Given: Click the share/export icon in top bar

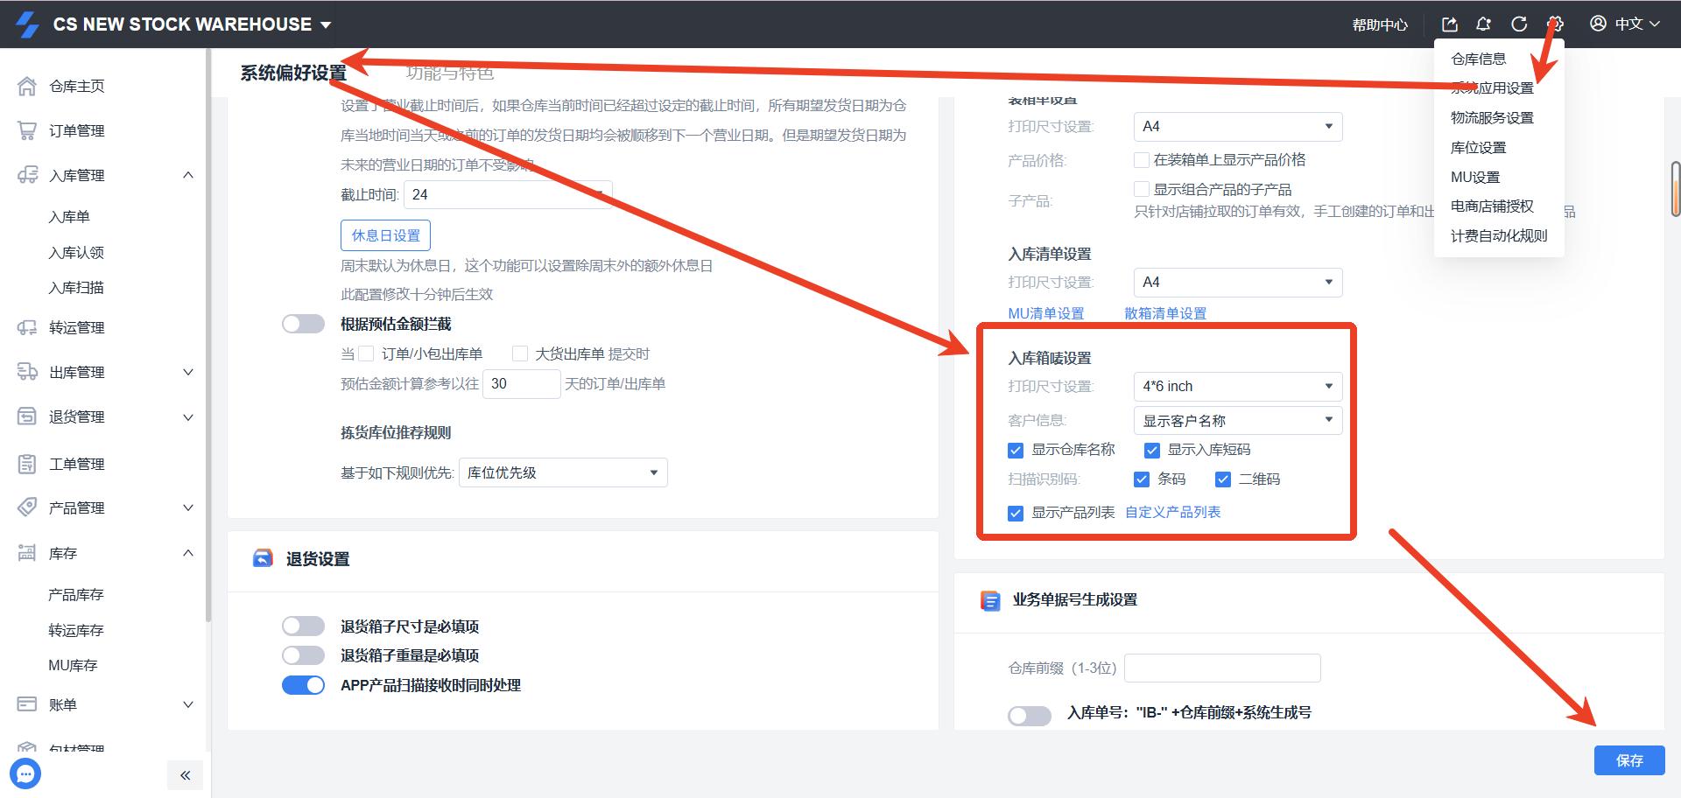Looking at the screenshot, I should pos(1450,24).
